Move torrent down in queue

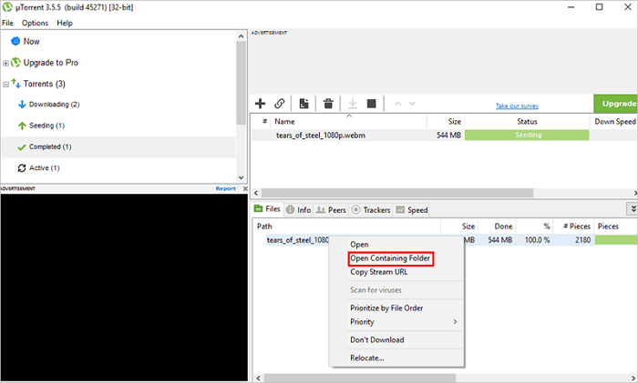pyautogui.click(x=413, y=104)
